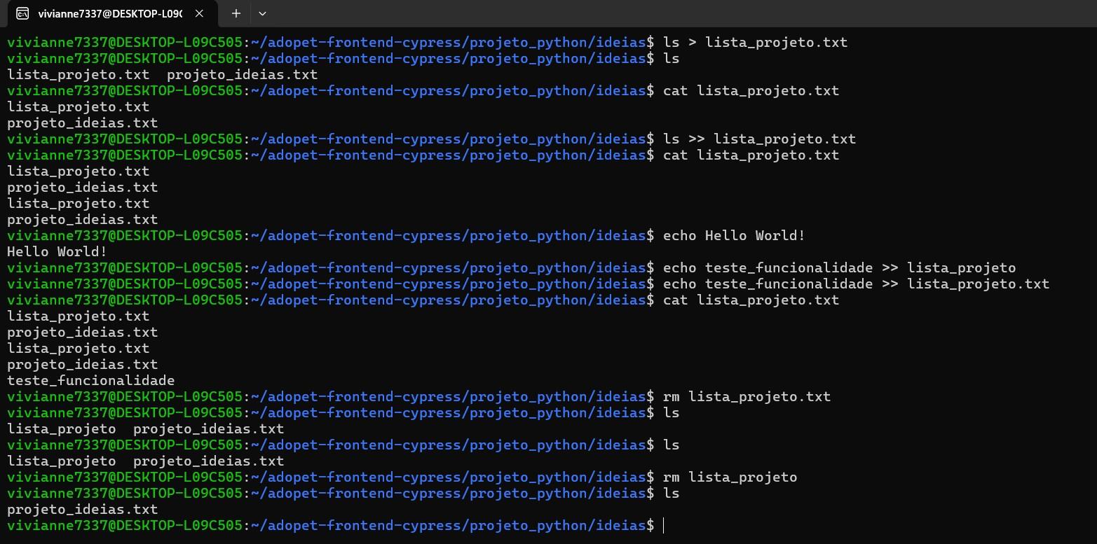
Task: Place cursor at the empty final prompt
Action: point(663,526)
